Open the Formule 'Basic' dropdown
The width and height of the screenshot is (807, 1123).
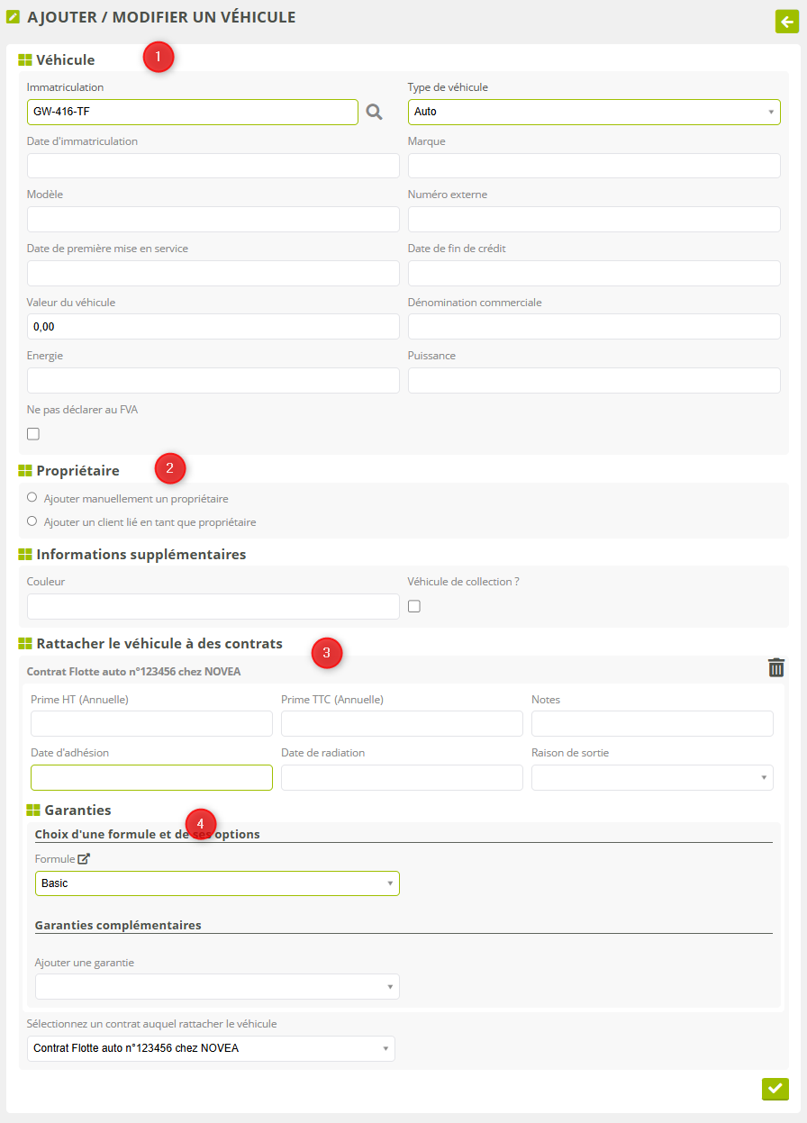point(217,883)
